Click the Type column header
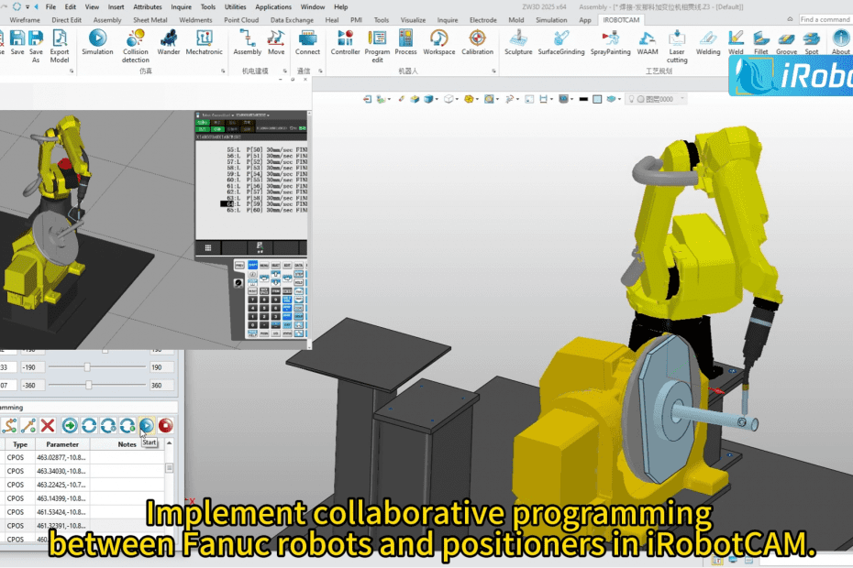 [x=20, y=444]
